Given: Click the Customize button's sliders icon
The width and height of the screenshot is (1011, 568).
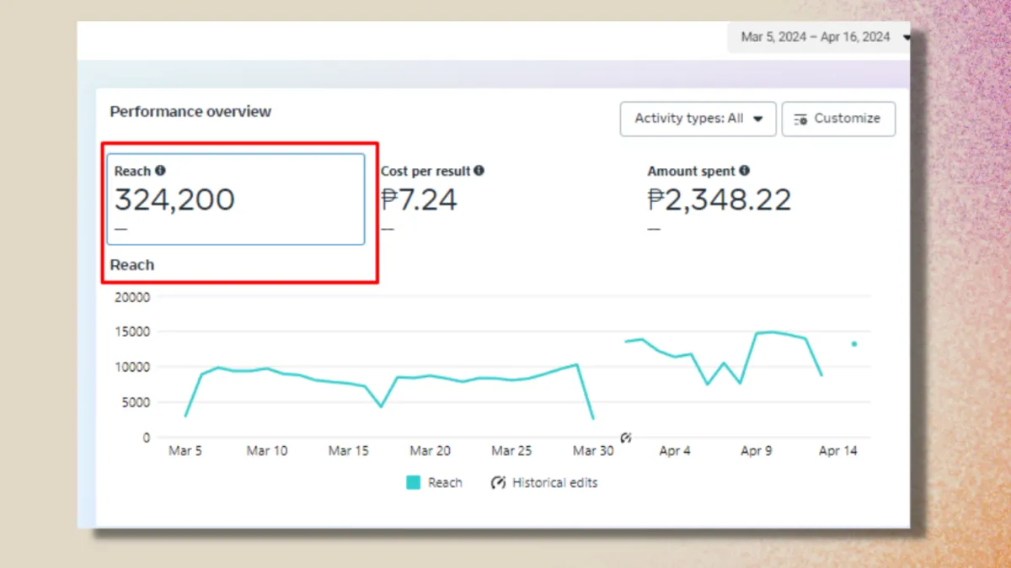Looking at the screenshot, I should click(x=800, y=119).
